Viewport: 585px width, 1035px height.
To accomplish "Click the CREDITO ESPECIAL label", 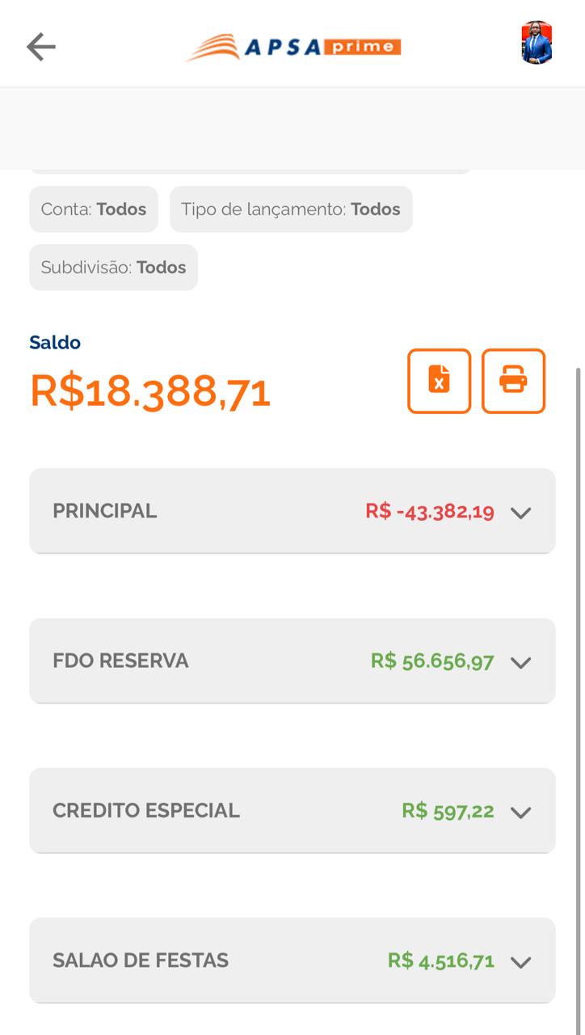I will tap(146, 810).
